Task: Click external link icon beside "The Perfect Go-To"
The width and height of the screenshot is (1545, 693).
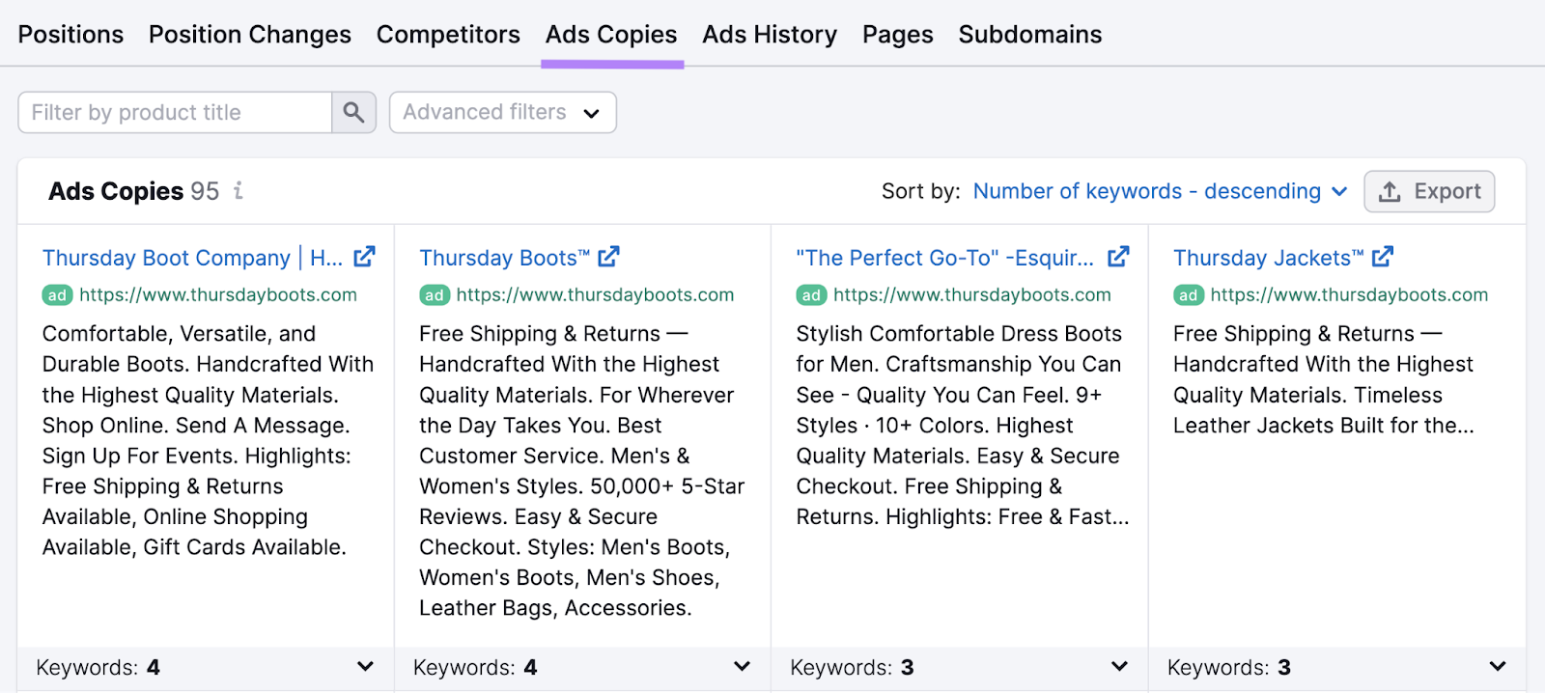Action: tap(1118, 257)
